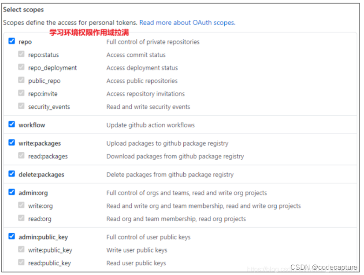Click 'Read user public keys' description
Image resolution: width=364 pixels, height=275 pixels.
point(136,263)
